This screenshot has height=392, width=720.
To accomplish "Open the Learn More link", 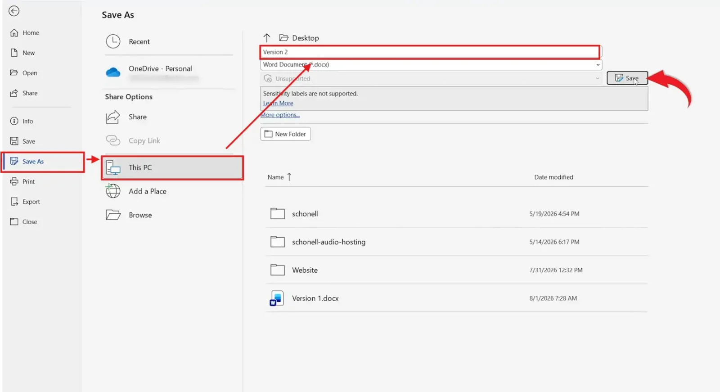I will coord(278,104).
